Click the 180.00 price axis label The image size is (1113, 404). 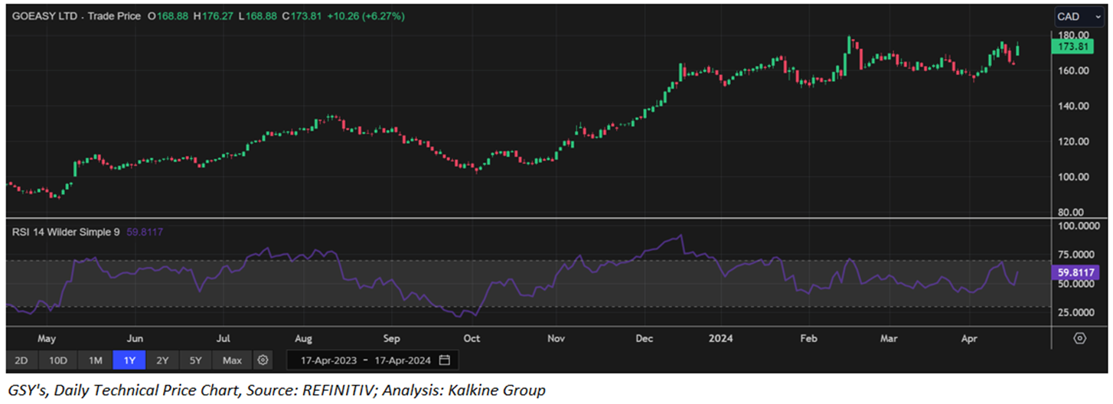coord(1073,35)
